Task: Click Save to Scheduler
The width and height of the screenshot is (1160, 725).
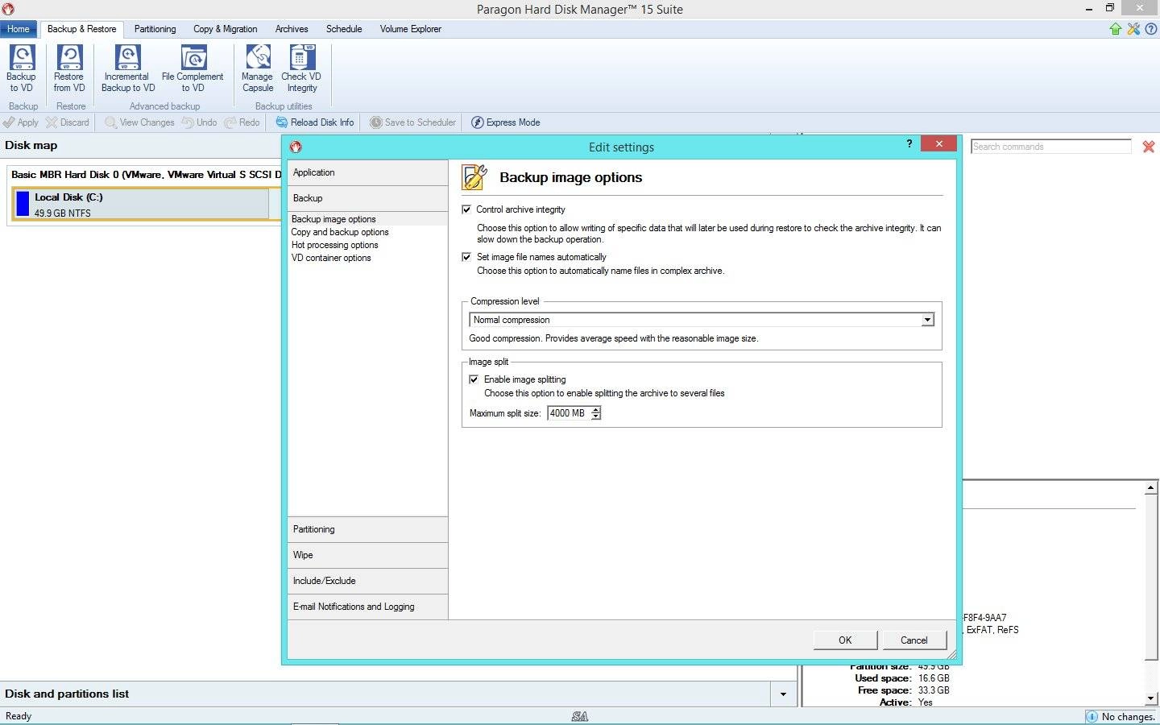Action: coord(412,122)
